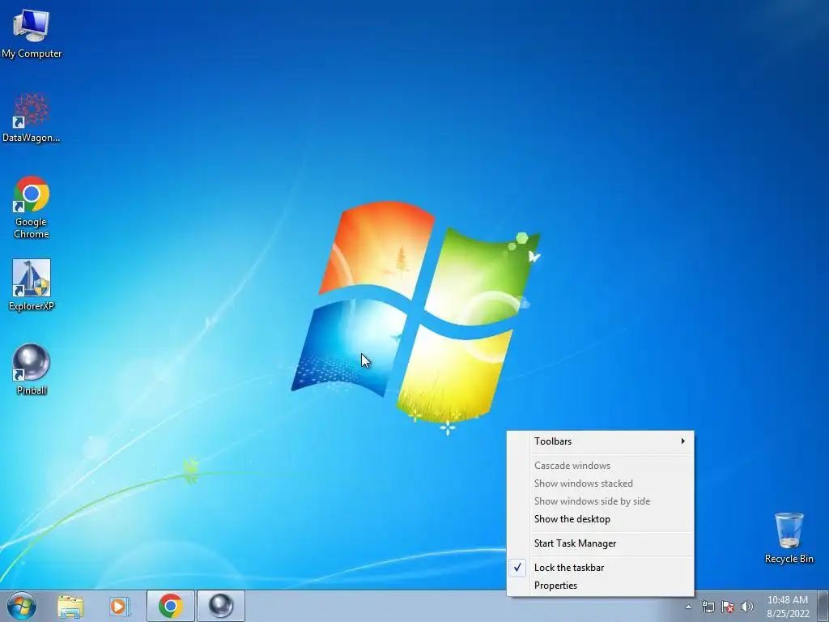The image size is (829, 622).
Task: Show hidden tray icons arrow
Action: 688,607
